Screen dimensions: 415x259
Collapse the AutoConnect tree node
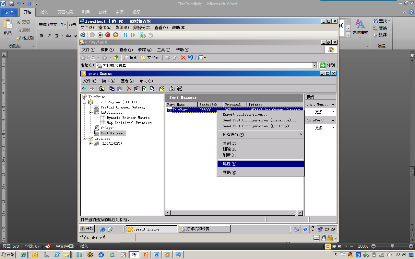click(x=91, y=112)
